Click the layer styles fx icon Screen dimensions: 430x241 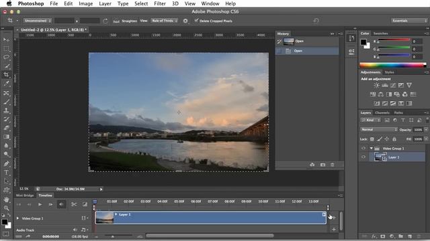[374, 236]
